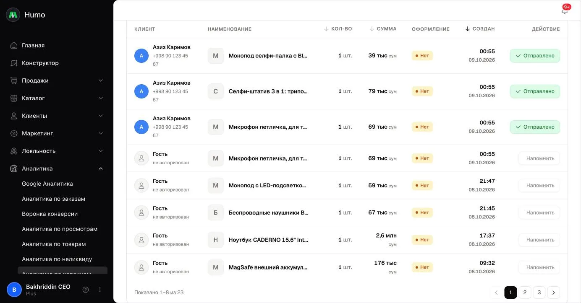Open Аналитика по неликвиду

[57, 259]
